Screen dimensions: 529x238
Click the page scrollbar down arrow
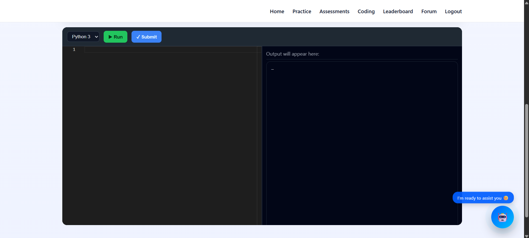click(527, 236)
